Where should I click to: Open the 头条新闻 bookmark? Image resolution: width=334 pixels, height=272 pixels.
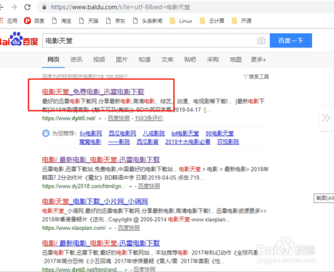click(x=148, y=21)
